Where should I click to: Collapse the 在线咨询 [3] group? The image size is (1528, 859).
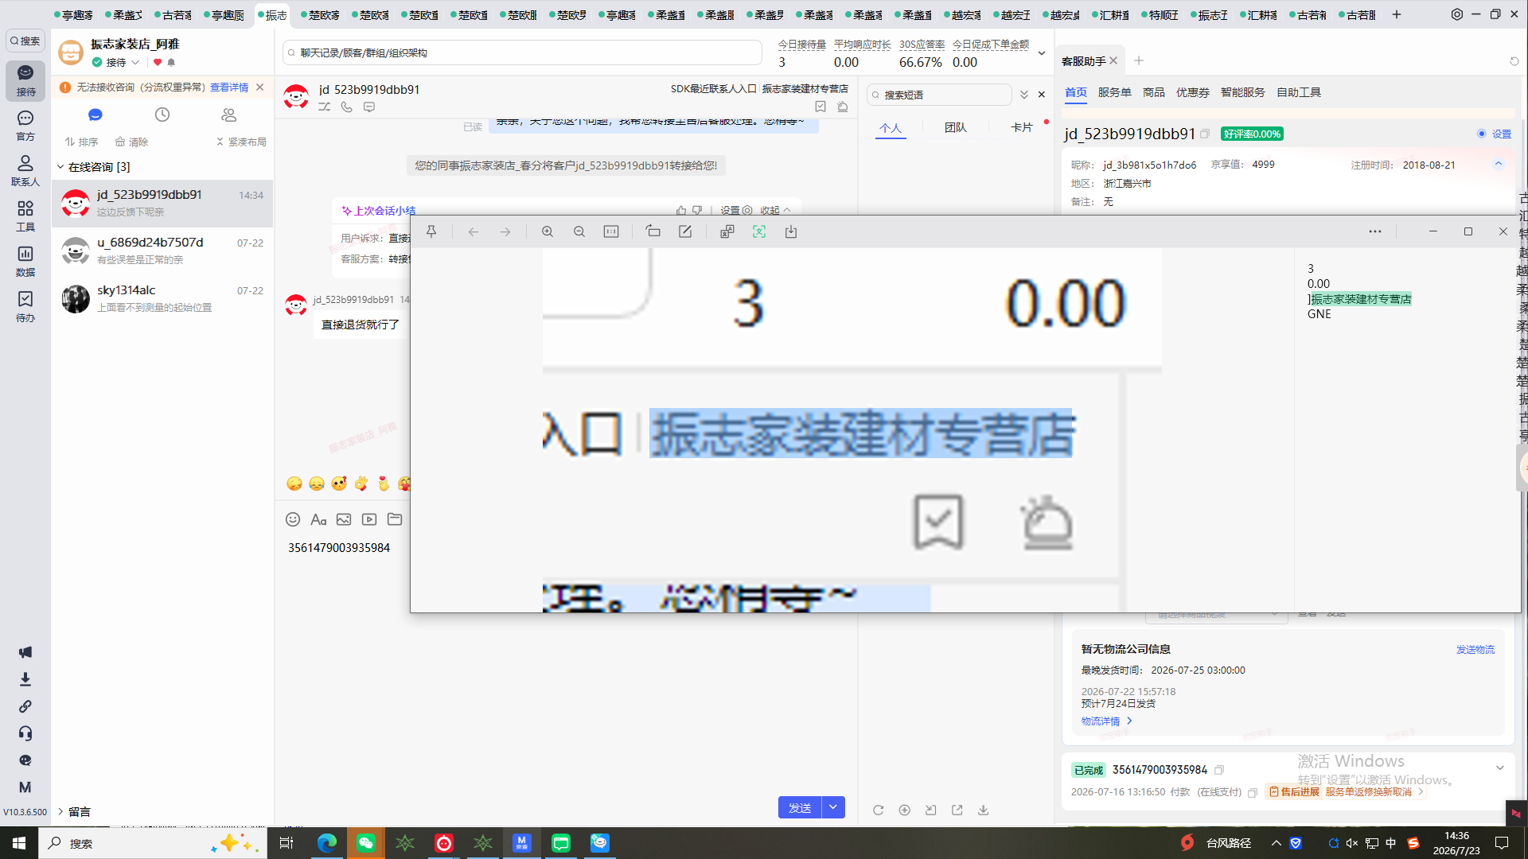tap(60, 167)
